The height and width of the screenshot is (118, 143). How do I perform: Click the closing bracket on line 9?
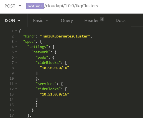37,73
